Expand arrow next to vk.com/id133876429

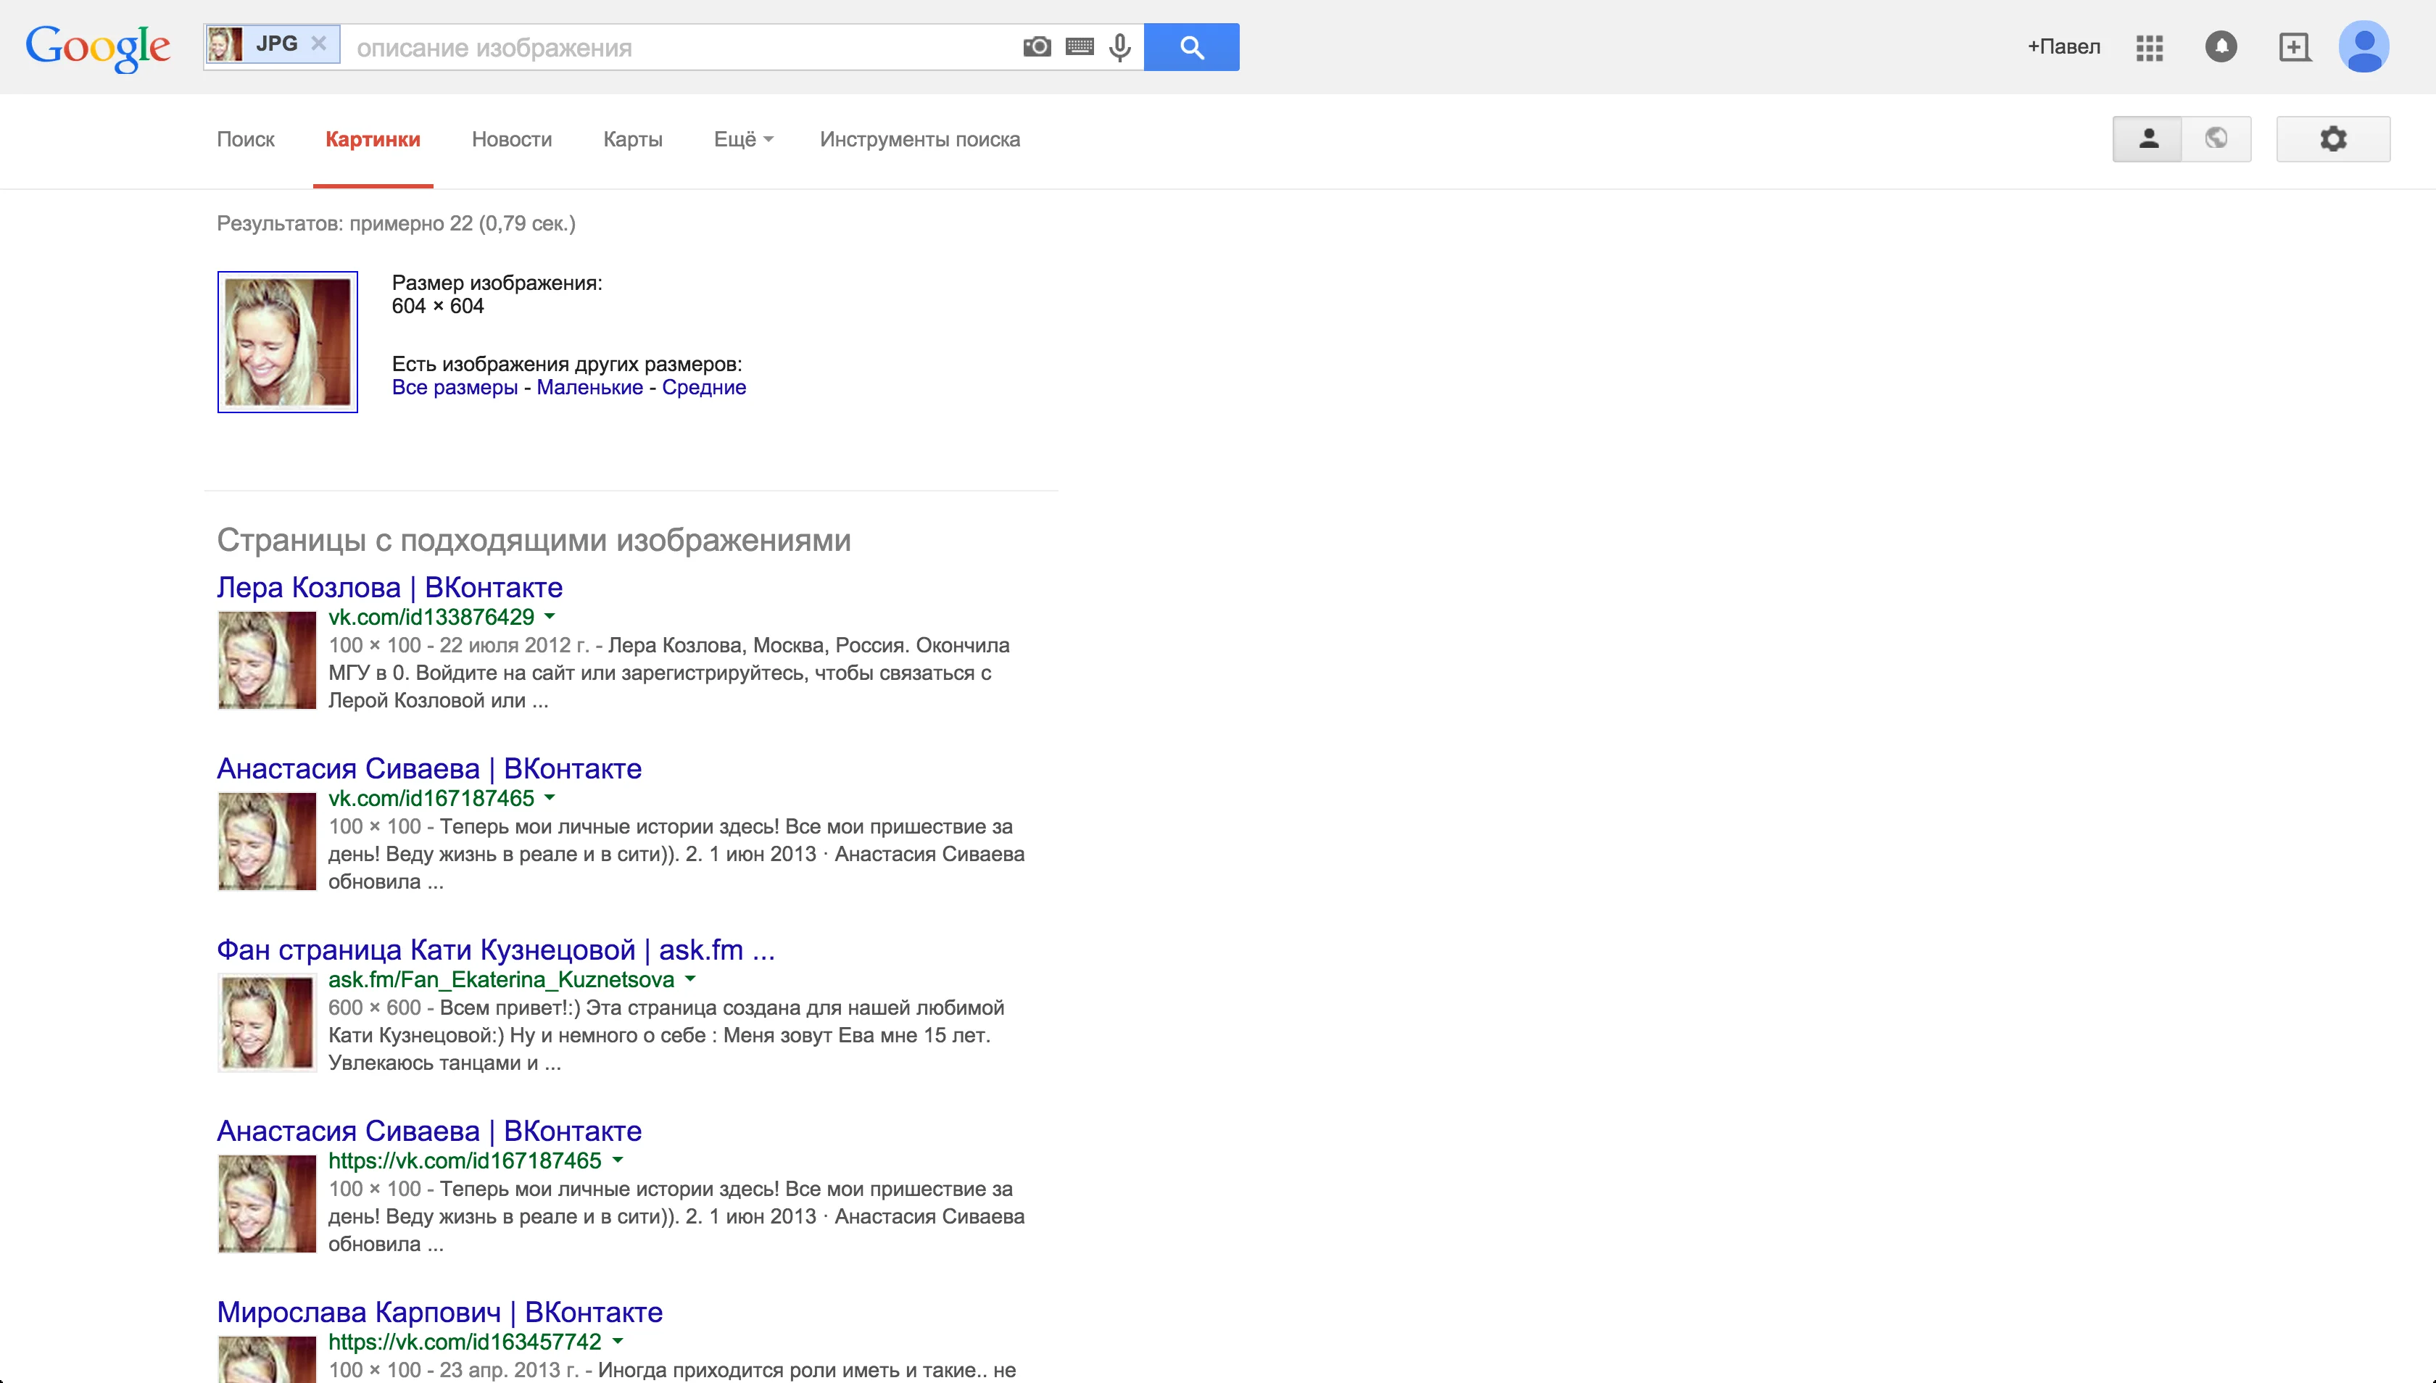(x=549, y=616)
